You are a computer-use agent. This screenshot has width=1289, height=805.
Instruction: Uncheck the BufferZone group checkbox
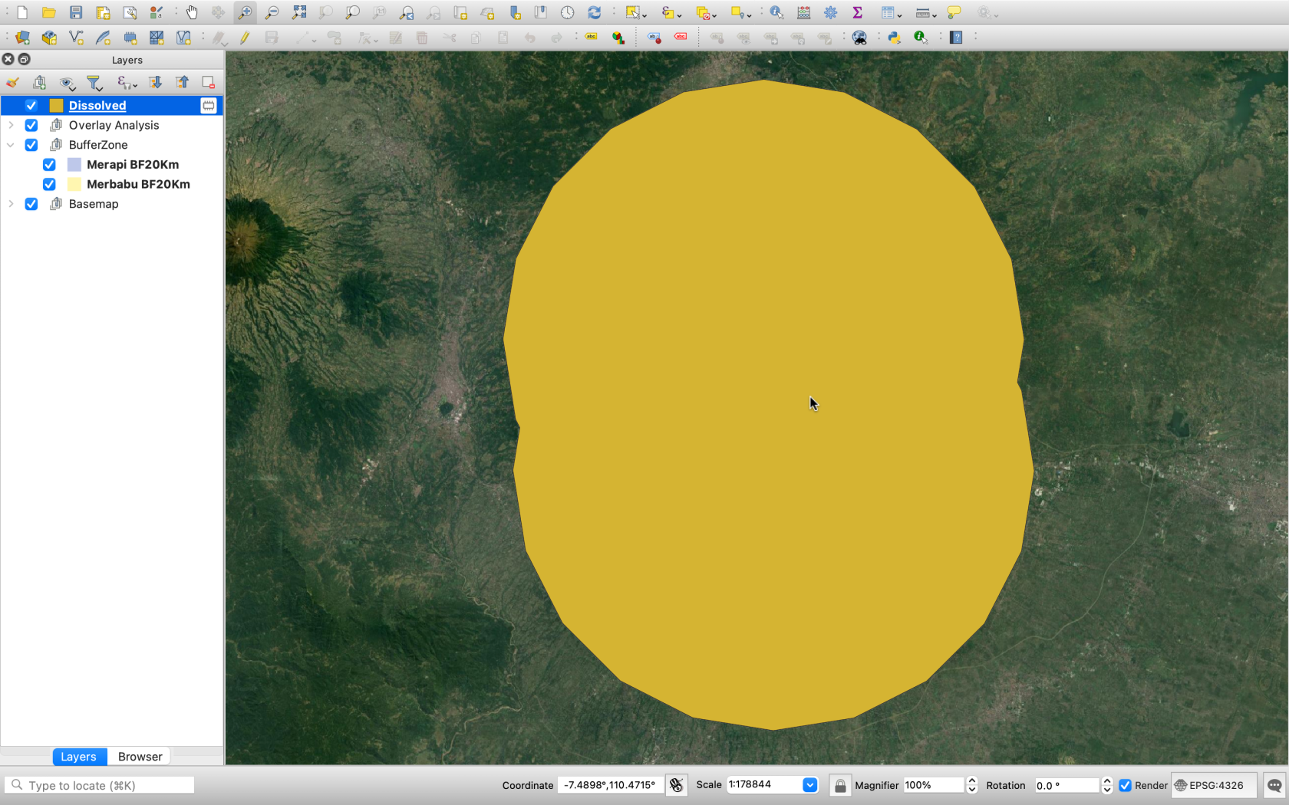coord(31,145)
